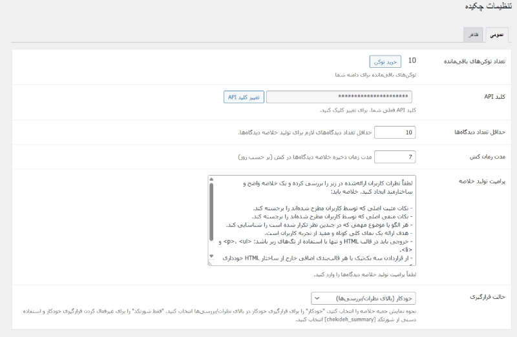This screenshot has width=517, height=337.
Task: Click the تعداد توکن‌های باقی‌مانده label
Action: (474, 61)
